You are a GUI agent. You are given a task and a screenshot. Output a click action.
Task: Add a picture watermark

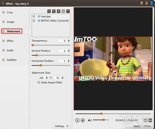54,11
